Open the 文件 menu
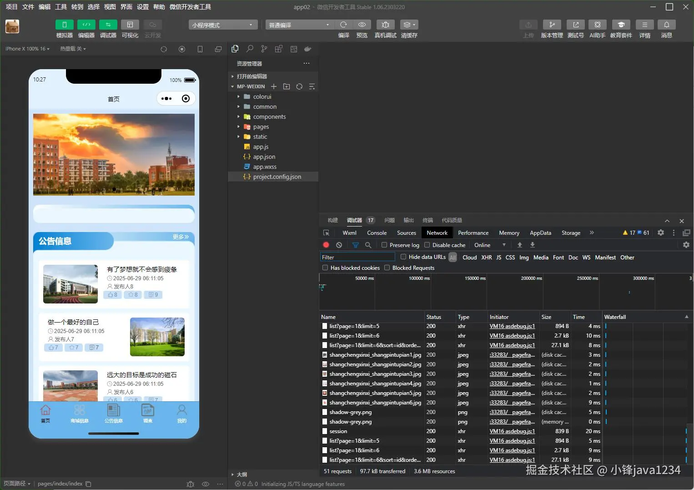The image size is (694, 490). pyautogui.click(x=28, y=7)
